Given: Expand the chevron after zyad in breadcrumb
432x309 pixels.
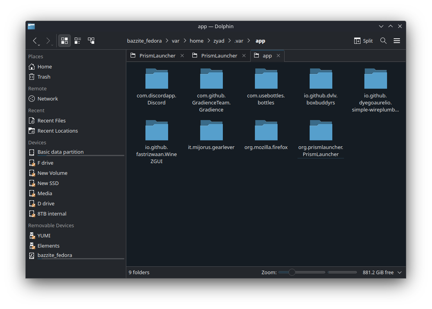Looking at the screenshot, I should [229, 41].
